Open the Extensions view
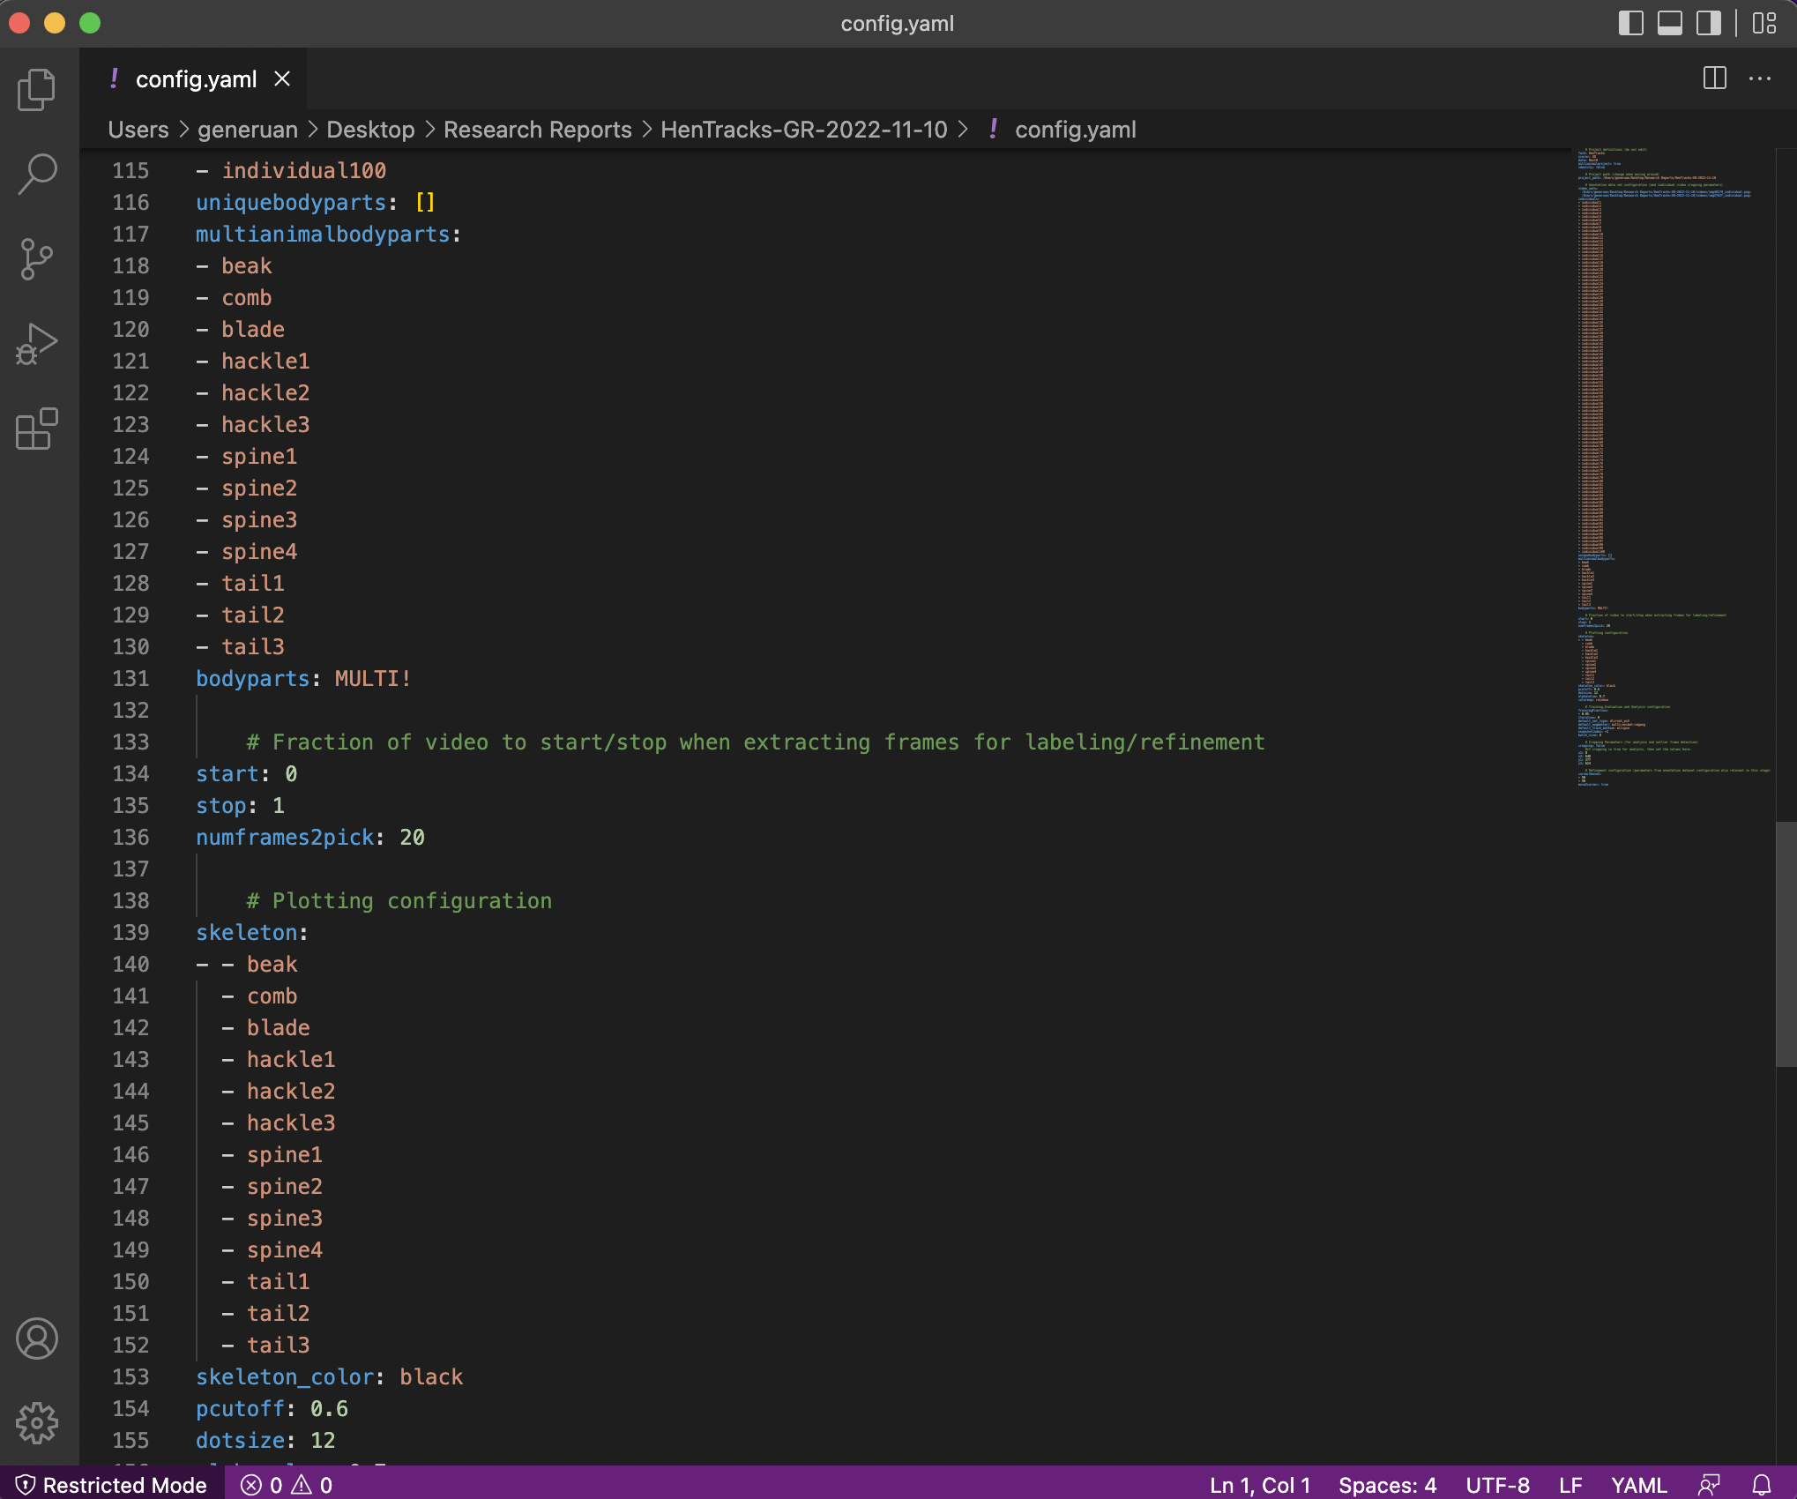This screenshot has height=1499, width=1797. [x=36, y=429]
